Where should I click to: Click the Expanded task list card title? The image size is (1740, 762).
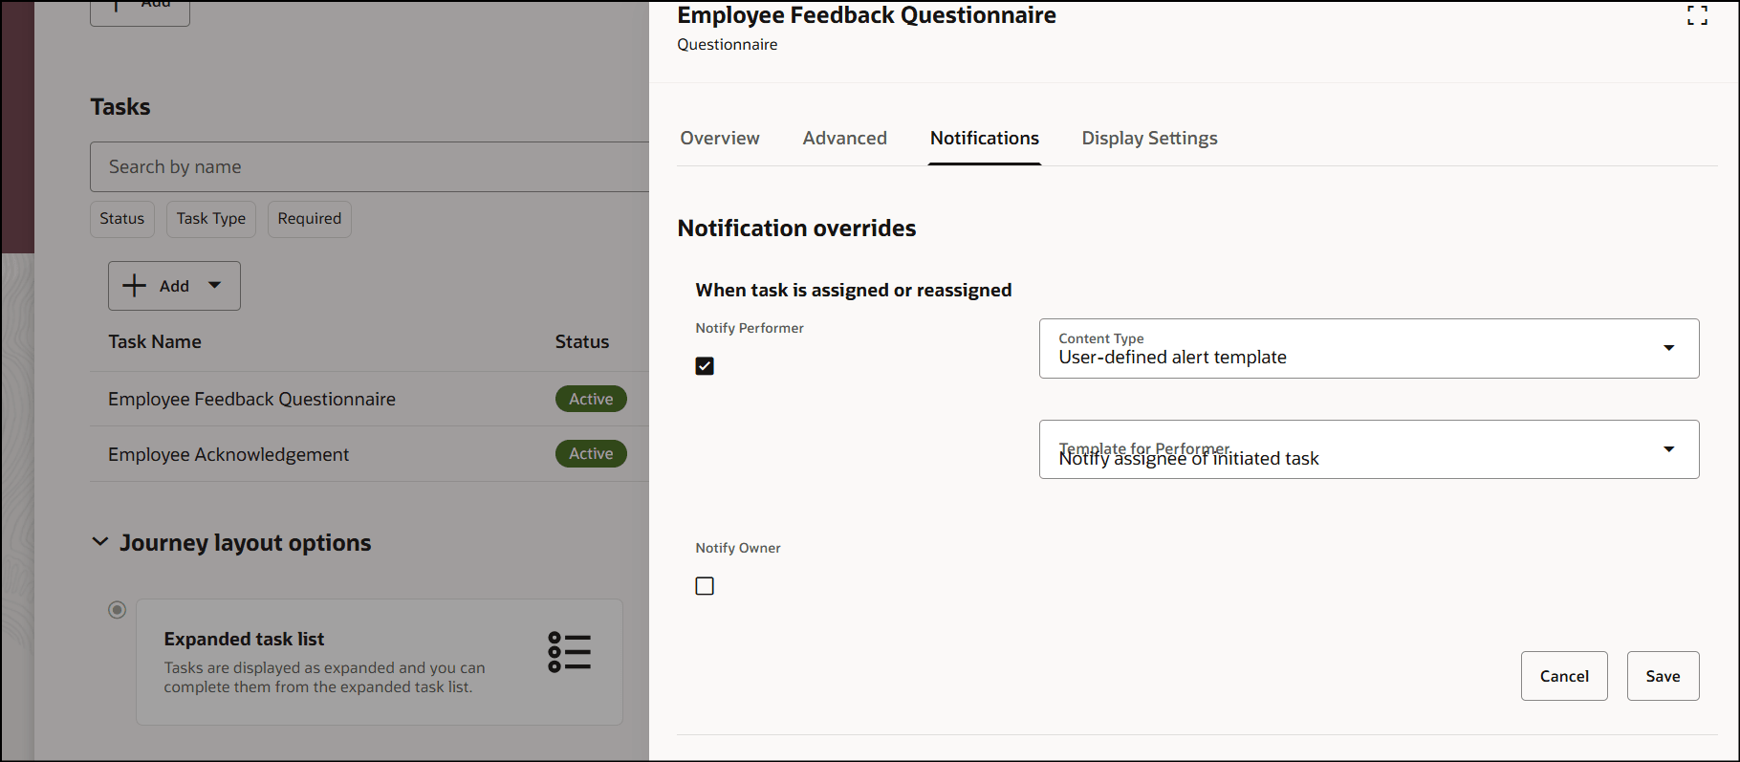tap(244, 640)
